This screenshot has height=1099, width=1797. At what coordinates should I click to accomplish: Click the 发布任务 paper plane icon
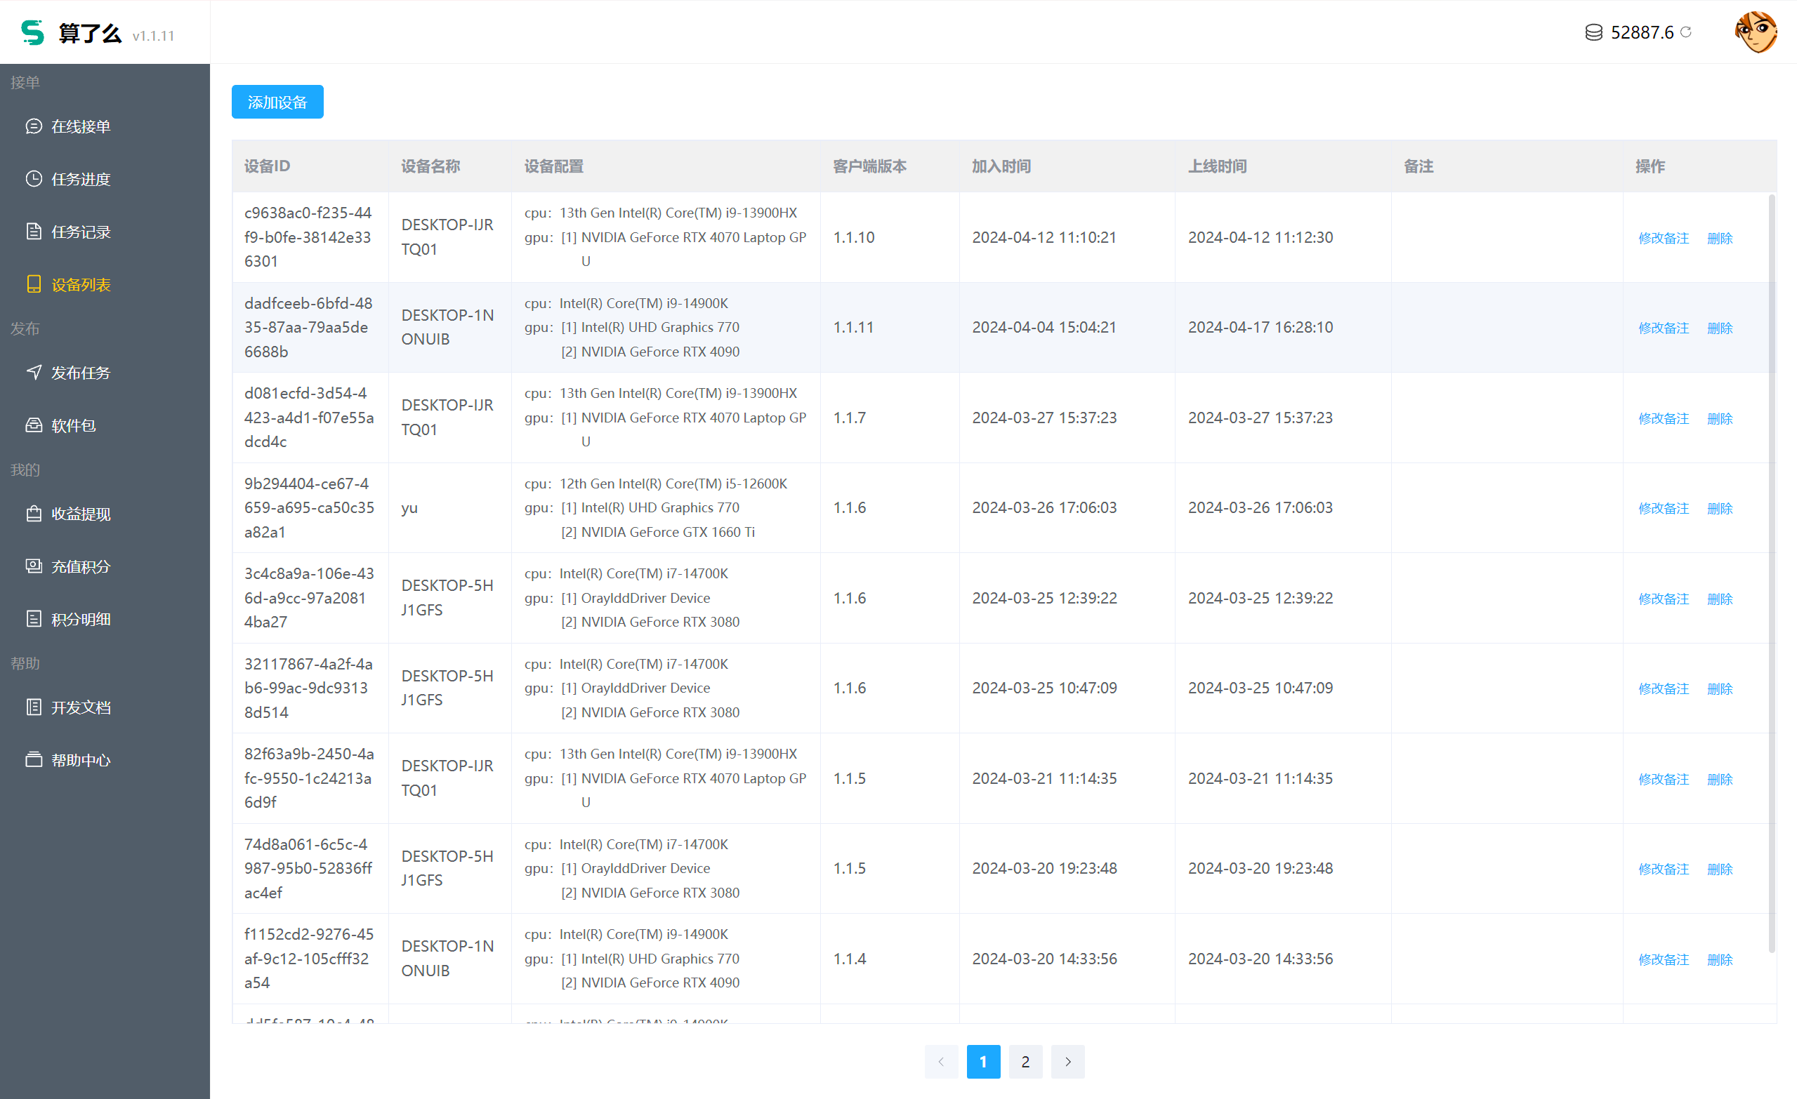(34, 373)
